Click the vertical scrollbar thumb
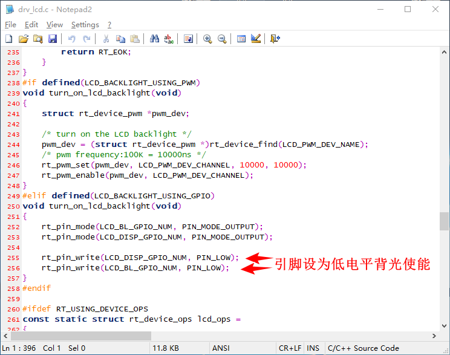Image resolution: width=450 pixels, height=355 pixels. [x=445, y=221]
